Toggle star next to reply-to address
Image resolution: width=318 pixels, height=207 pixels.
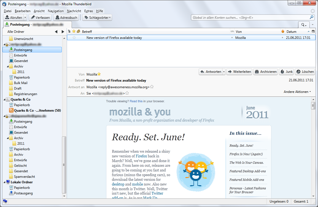152,87
